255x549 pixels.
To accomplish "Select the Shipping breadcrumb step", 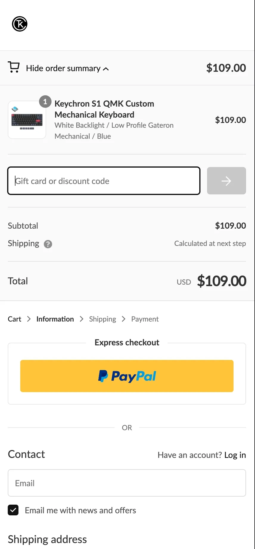I will 102,319.
